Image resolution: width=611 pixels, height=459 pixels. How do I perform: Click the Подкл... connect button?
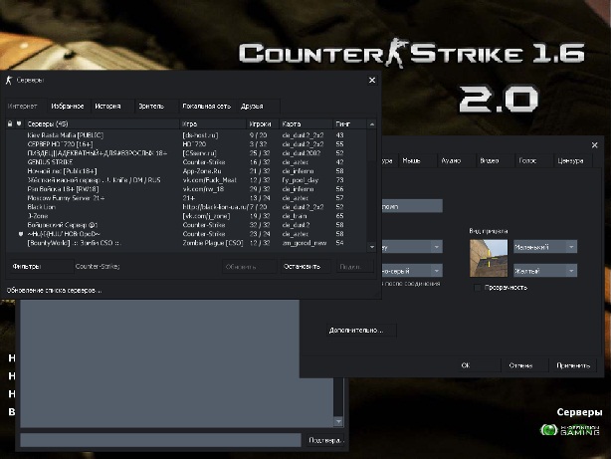354,267
